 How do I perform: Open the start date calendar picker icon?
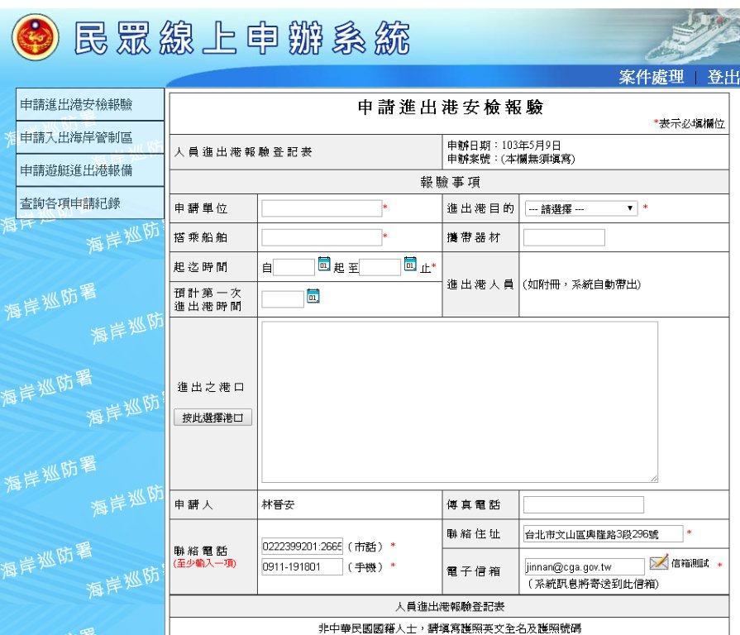324,265
